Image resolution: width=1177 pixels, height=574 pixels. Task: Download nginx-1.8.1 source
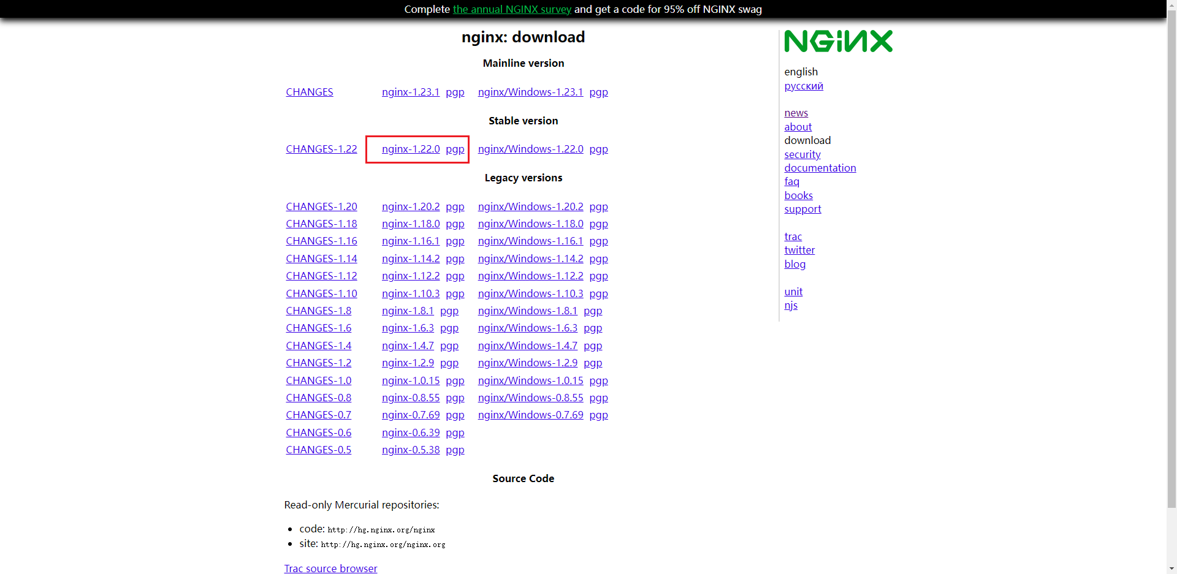[408, 311]
